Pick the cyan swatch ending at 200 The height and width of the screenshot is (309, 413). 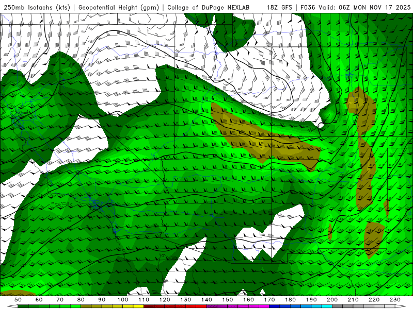coord(327,306)
